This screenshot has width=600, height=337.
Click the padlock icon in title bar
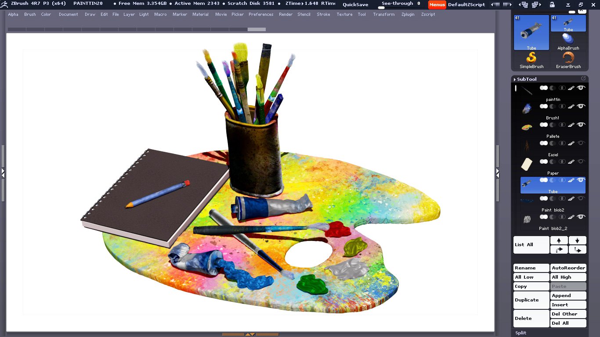point(552,4)
